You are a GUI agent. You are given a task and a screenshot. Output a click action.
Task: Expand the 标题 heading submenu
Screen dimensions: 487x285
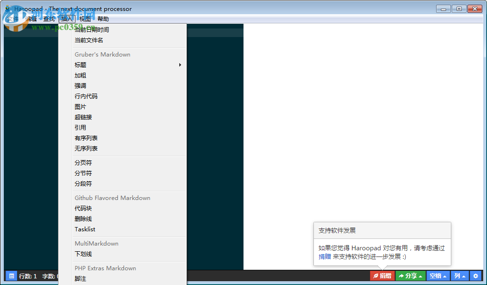point(81,65)
